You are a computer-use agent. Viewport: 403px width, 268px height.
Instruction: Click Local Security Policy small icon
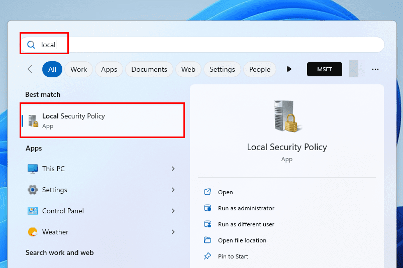pyautogui.click(x=33, y=120)
